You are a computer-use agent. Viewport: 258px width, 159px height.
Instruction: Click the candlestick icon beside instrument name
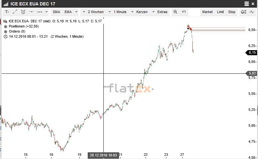5,21
